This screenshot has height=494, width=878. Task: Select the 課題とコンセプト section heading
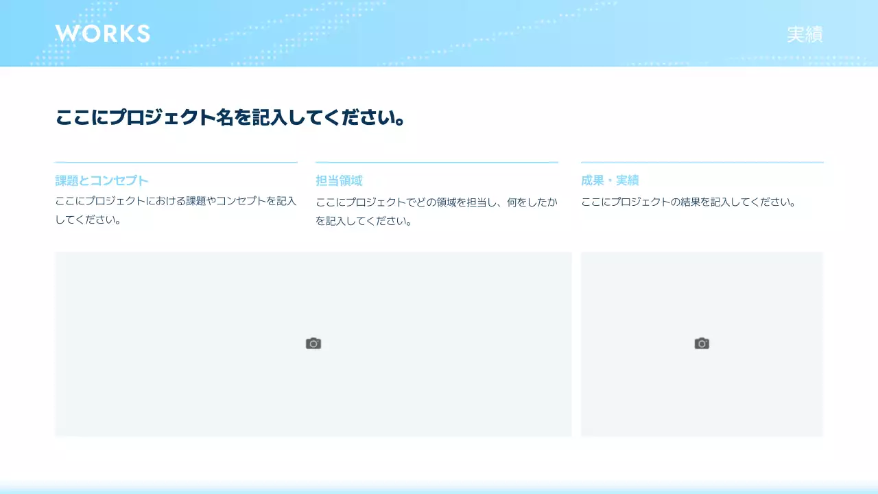102,180
